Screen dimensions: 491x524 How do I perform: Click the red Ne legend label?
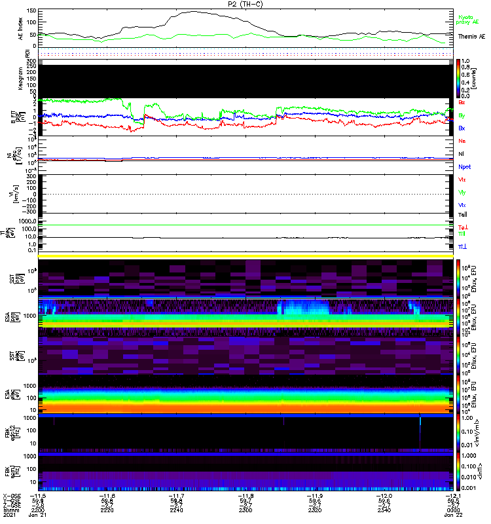462,141
